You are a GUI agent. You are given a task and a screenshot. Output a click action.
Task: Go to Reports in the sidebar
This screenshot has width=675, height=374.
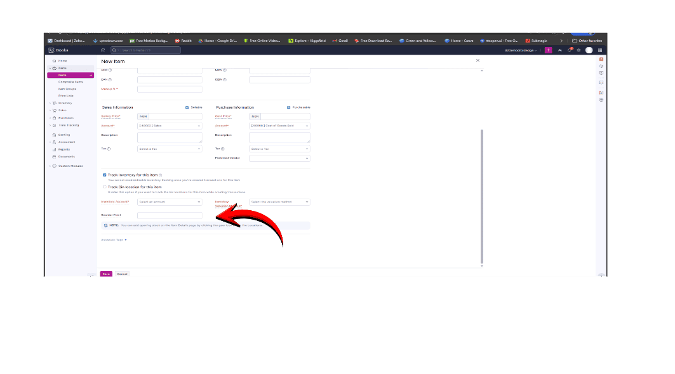tap(64, 149)
